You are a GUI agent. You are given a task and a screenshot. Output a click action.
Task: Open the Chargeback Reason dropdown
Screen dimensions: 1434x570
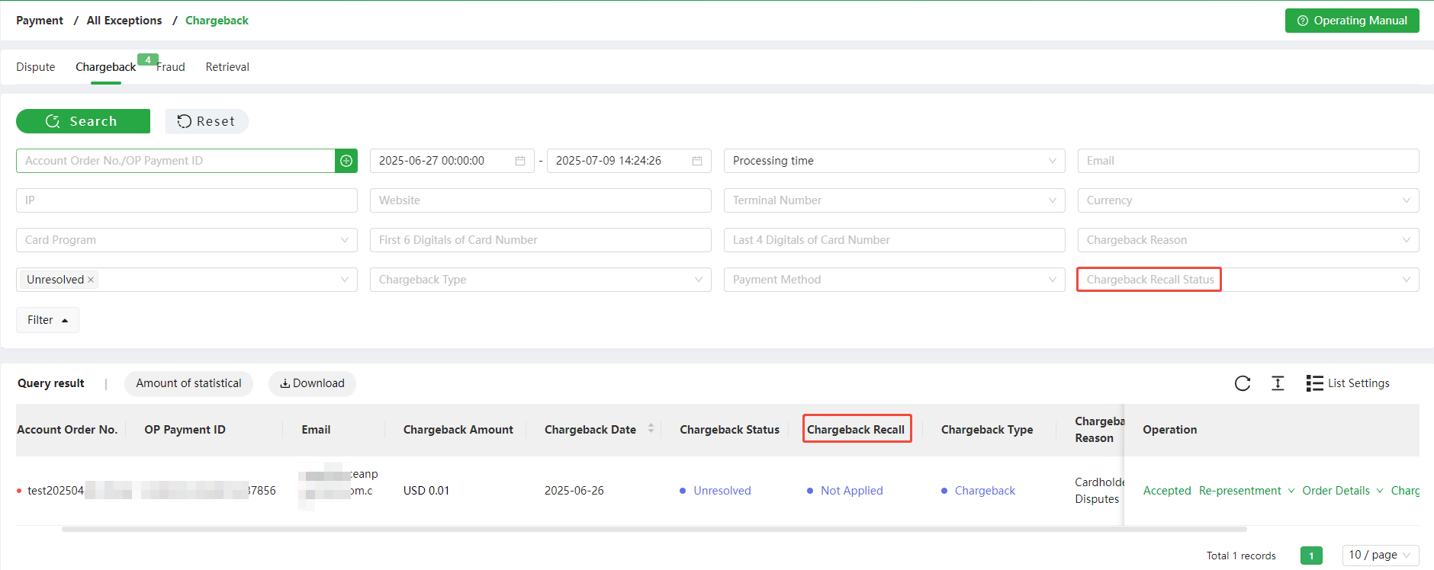pyautogui.click(x=1248, y=240)
